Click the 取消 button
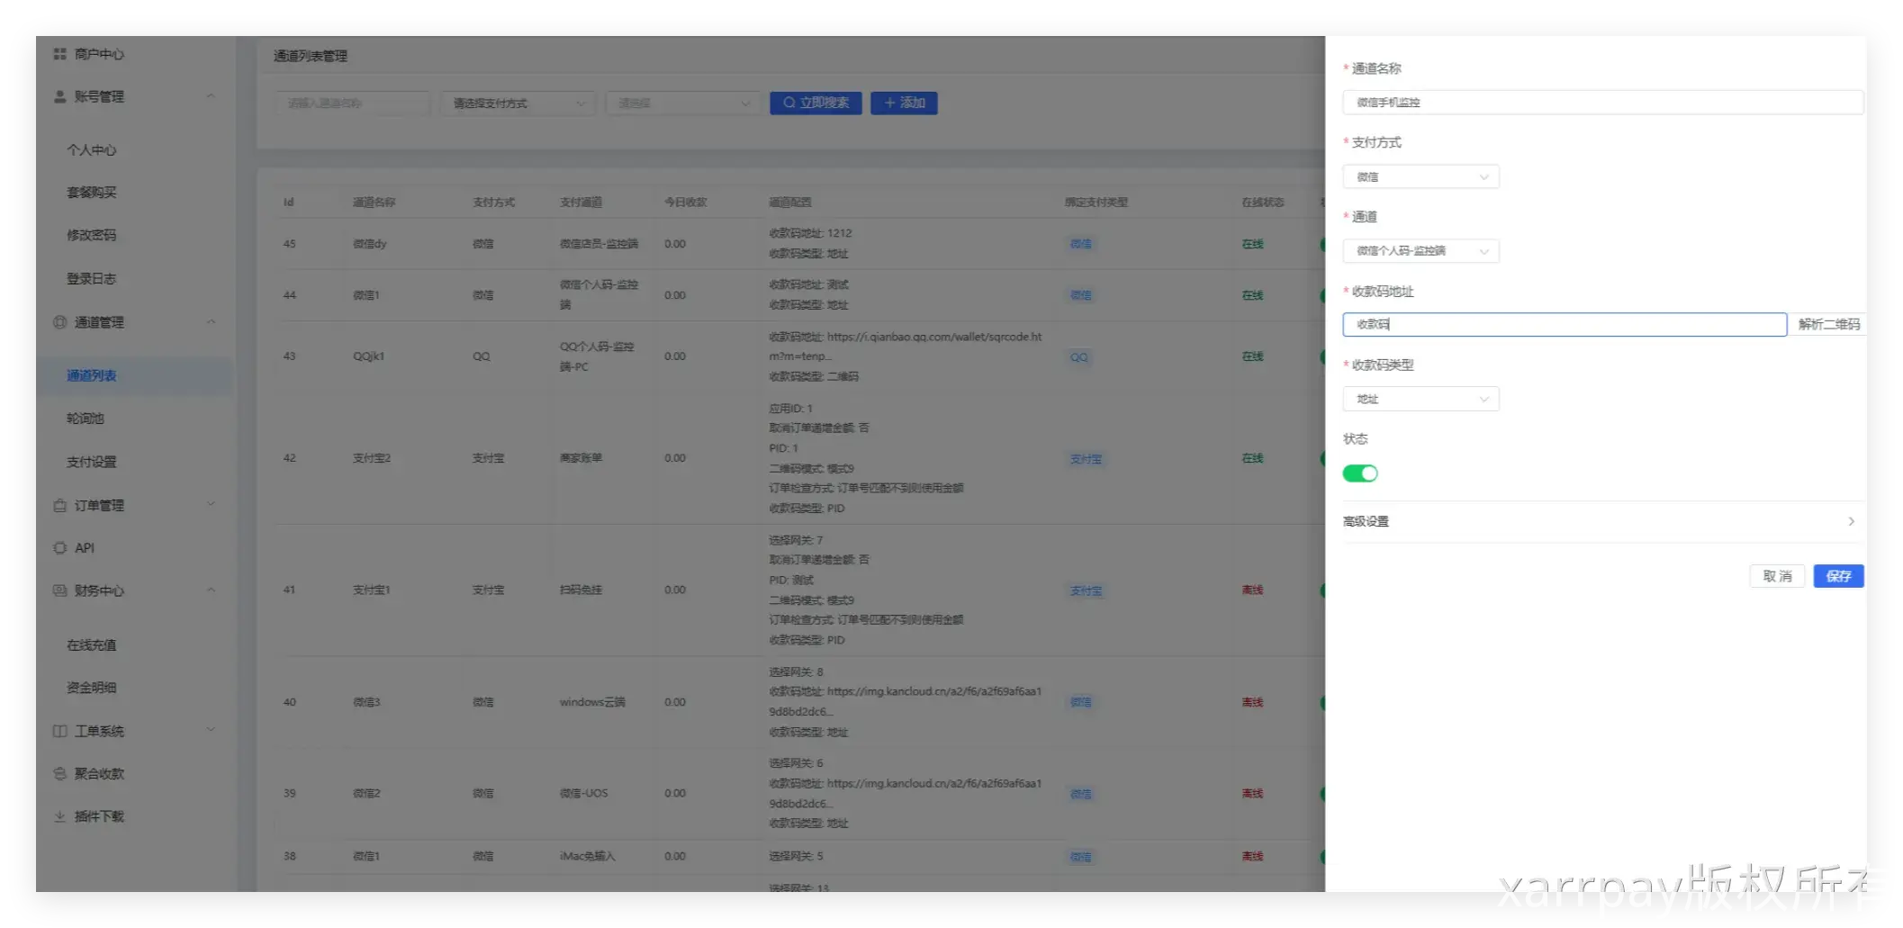1903x928 pixels. (x=1776, y=576)
